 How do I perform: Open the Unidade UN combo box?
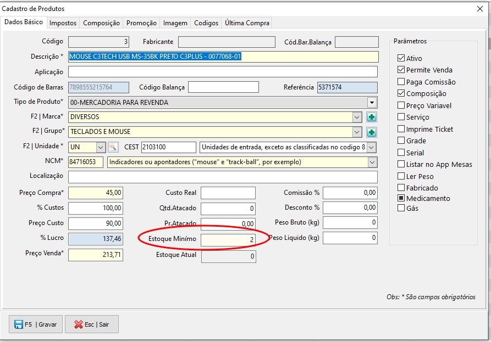pyautogui.click(x=101, y=147)
